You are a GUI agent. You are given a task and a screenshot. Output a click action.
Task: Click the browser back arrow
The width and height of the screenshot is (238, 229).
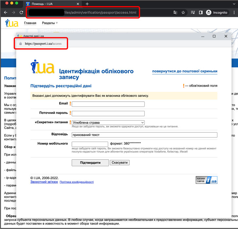pos(6,12)
